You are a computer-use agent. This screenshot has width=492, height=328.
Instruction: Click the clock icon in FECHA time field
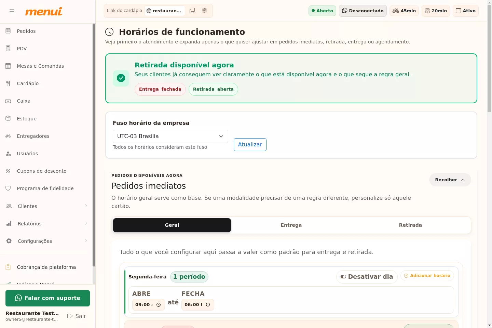click(208, 305)
